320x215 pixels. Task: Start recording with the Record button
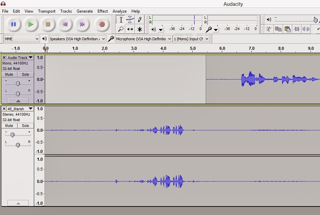[102, 25]
